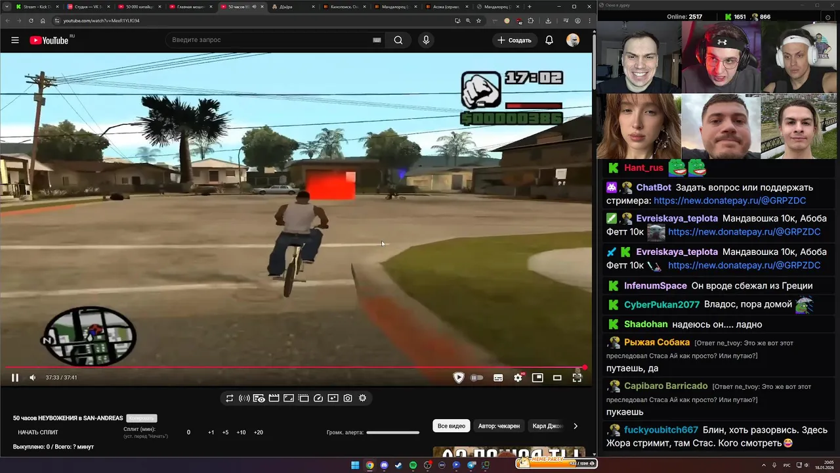Enable theater mode
Viewport: 840px width, 473px height.
pos(557,378)
